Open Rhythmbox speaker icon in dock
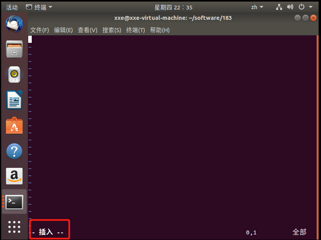This screenshot has height=240, width=321. [14, 74]
